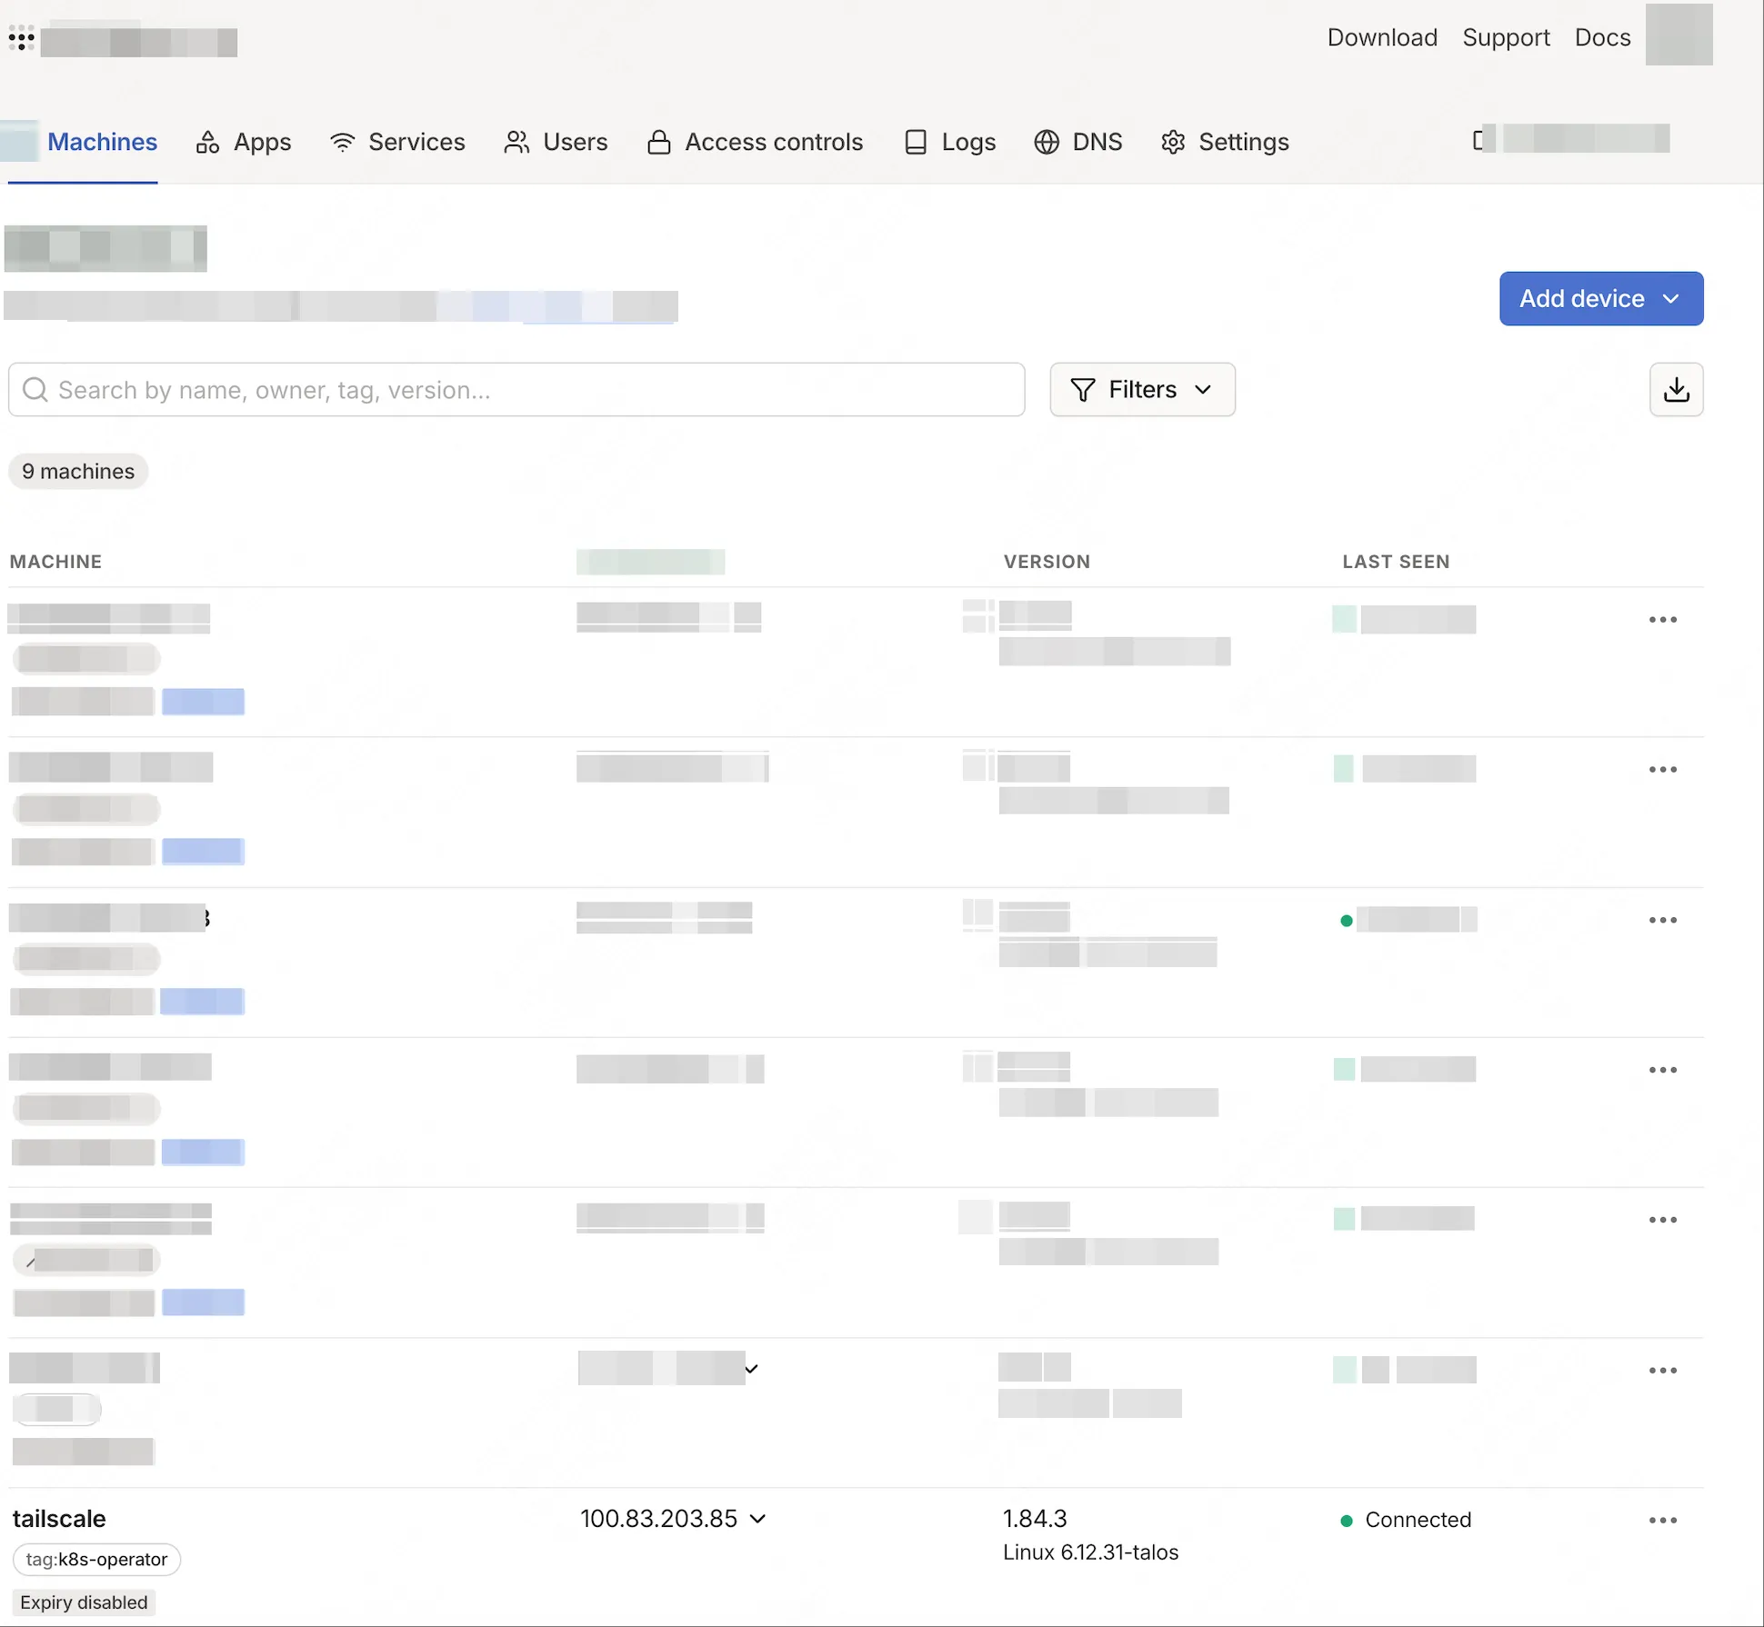This screenshot has width=1764, height=1627.
Task: Open the Support link
Action: click(1506, 37)
